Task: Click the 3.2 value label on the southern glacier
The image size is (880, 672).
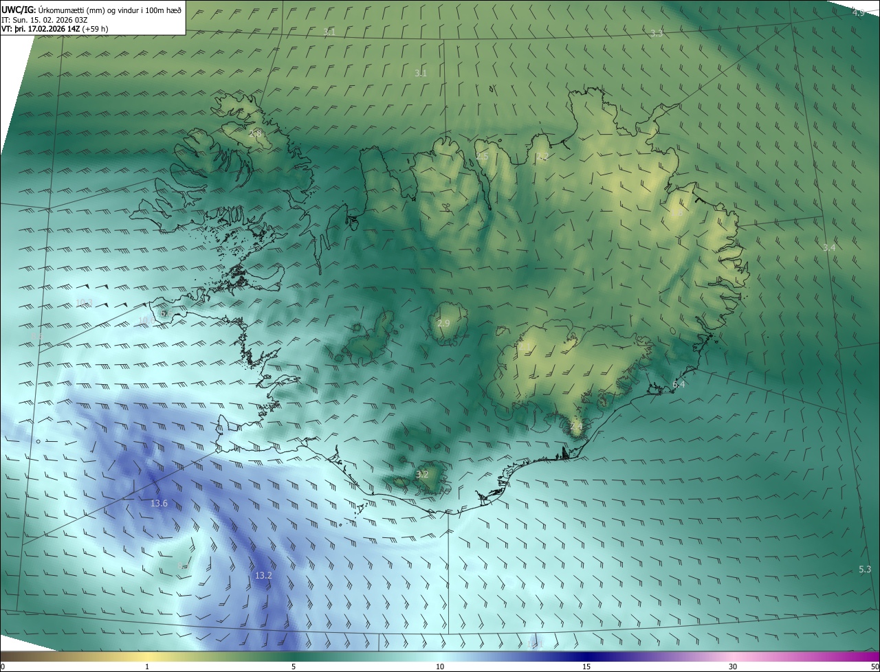Action: 422,475
